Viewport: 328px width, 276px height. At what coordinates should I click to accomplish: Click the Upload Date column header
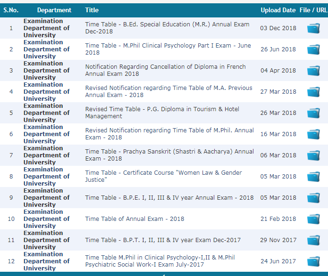click(278, 10)
